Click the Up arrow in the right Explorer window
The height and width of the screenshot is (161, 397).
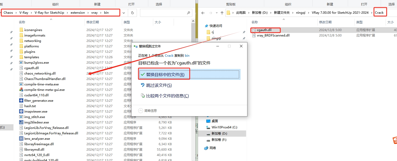point(222,13)
